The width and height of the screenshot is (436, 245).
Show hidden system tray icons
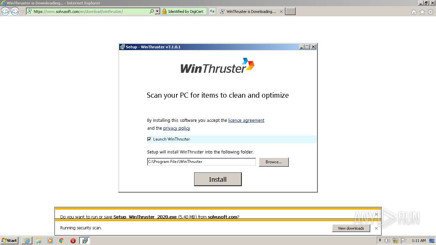point(380,241)
